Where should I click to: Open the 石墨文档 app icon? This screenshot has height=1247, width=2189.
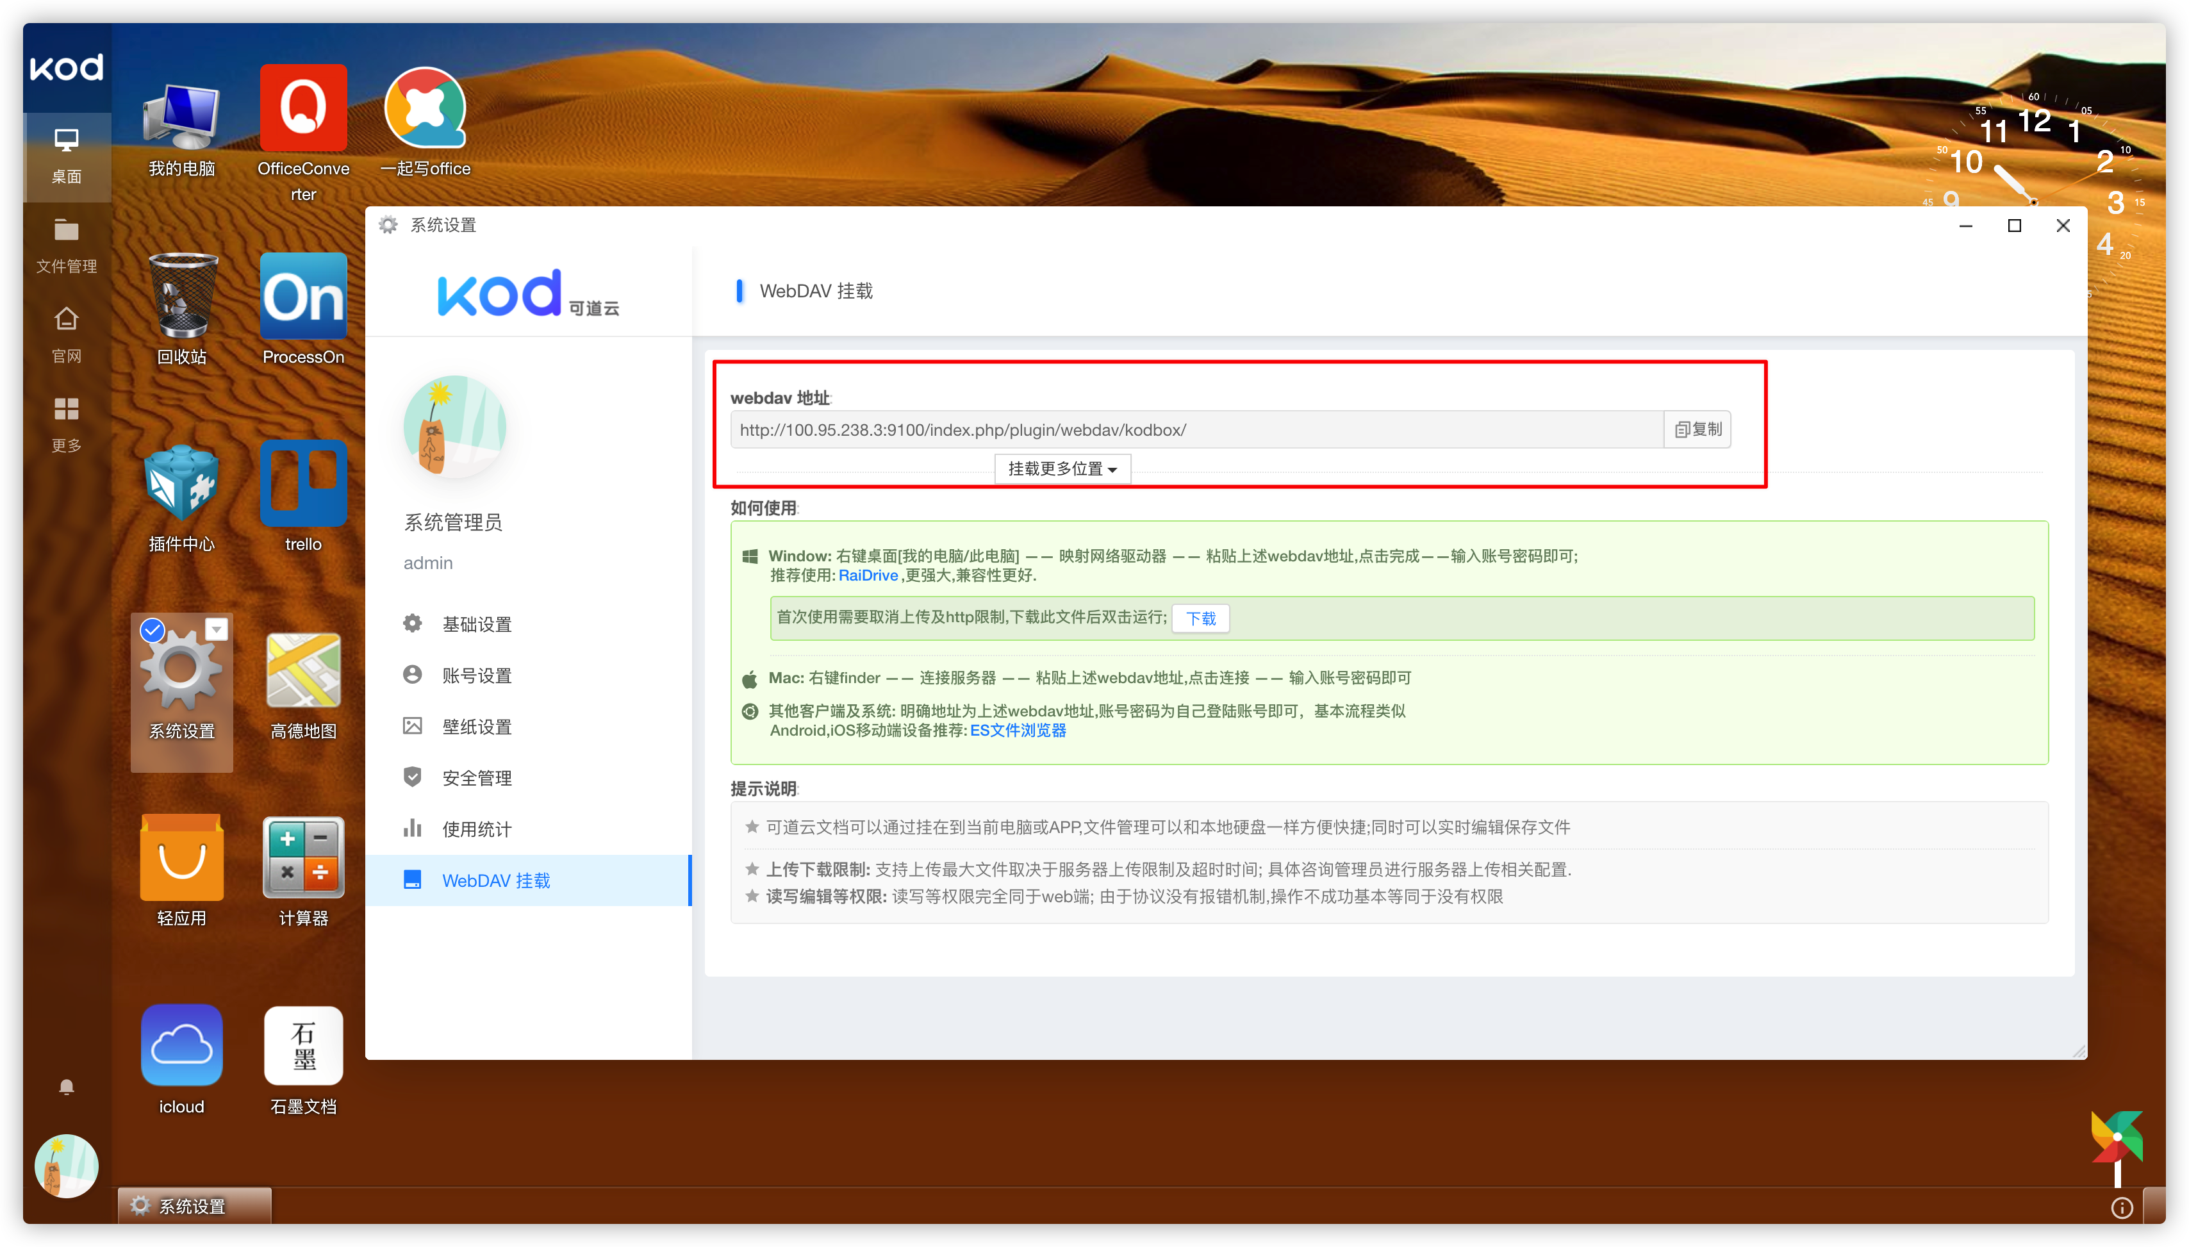pyautogui.click(x=303, y=1046)
